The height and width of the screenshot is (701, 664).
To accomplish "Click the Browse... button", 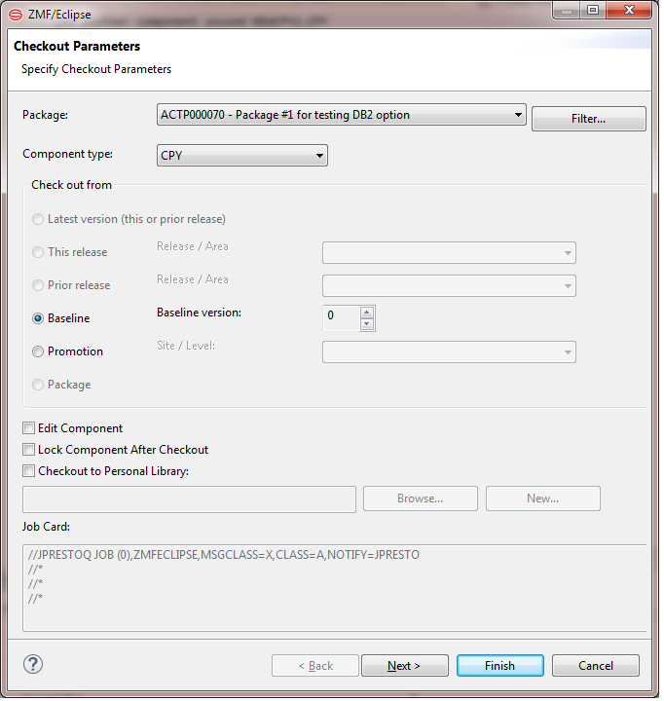I will 421,498.
